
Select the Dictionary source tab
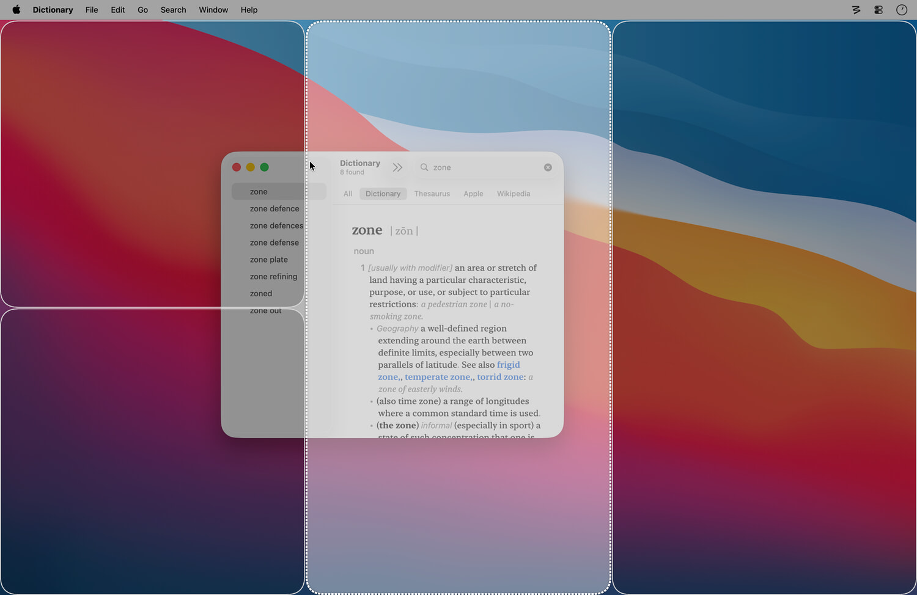[383, 194]
